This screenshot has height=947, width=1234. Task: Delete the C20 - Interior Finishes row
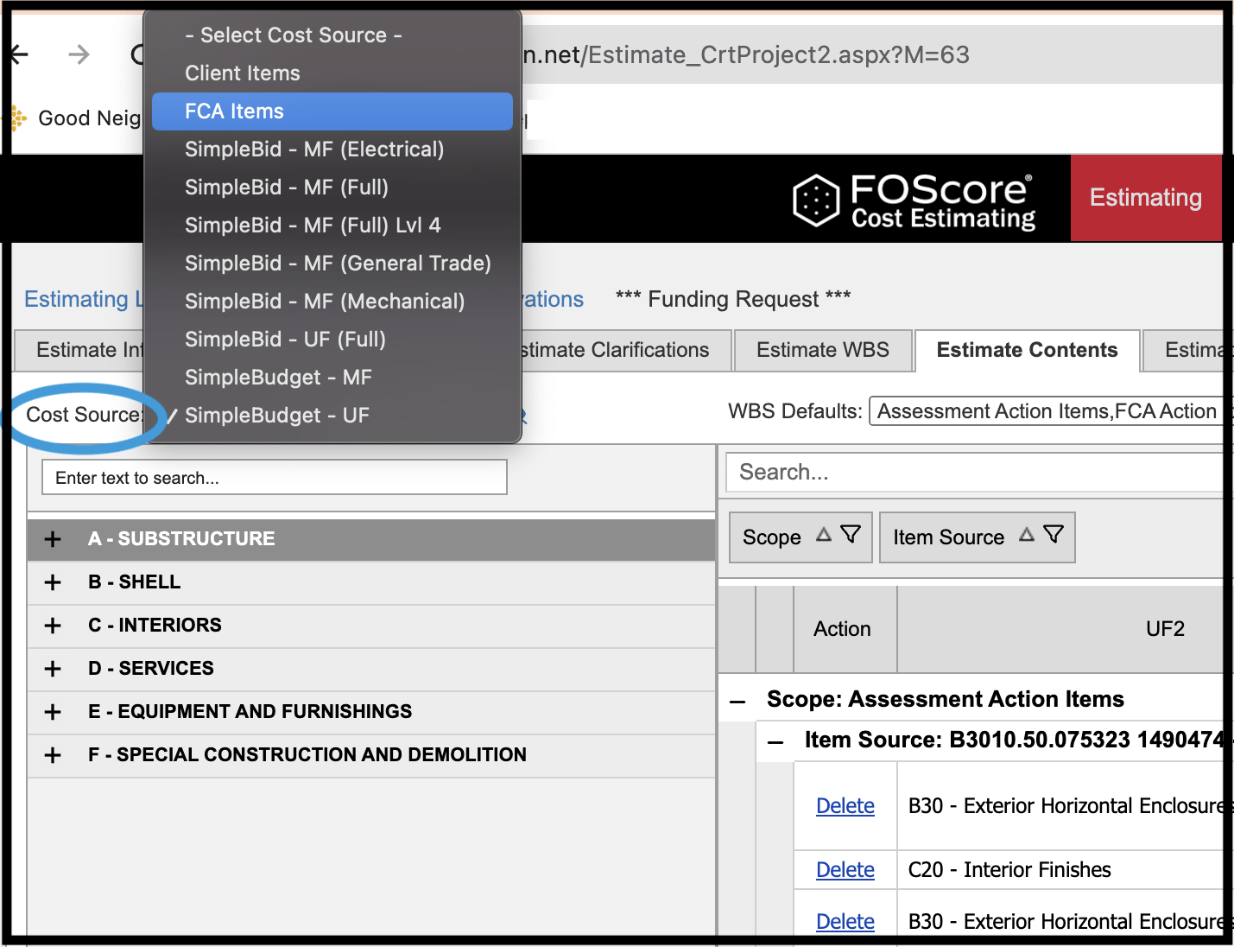(845, 870)
